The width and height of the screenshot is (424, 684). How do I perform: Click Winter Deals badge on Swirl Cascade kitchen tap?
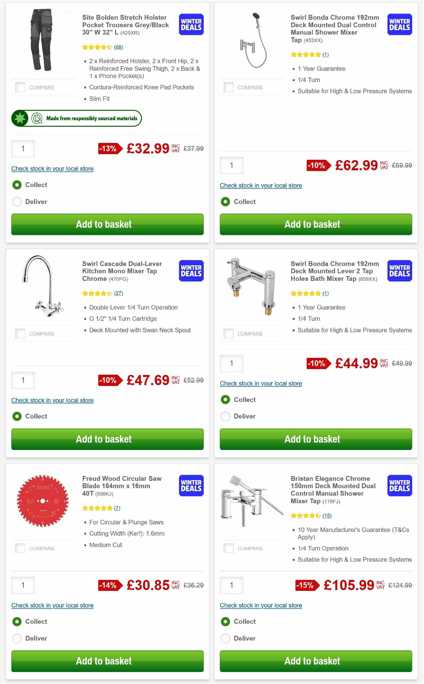(191, 271)
